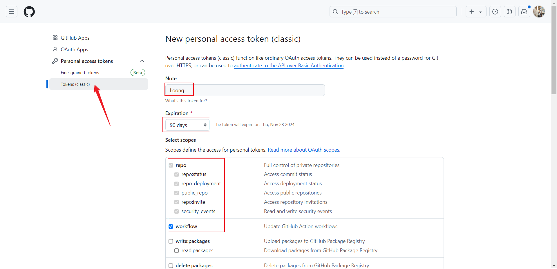
Task: Open the create-new dropdown caret
Action: [480, 12]
